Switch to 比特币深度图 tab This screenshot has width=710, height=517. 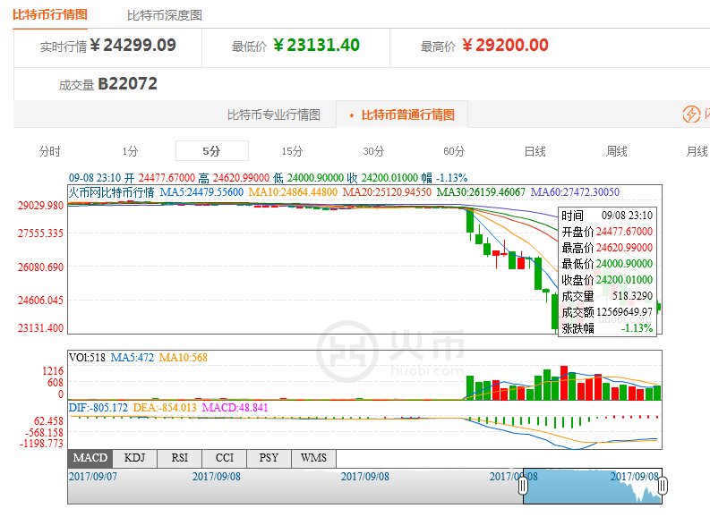pyautogui.click(x=164, y=15)
